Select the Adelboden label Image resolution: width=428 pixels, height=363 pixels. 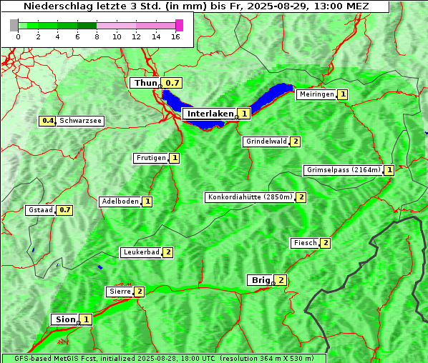(x=120, y=202)
